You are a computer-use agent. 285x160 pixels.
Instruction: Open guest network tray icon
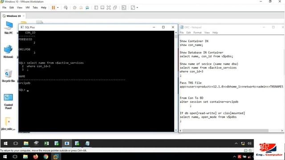click(243, 144)
